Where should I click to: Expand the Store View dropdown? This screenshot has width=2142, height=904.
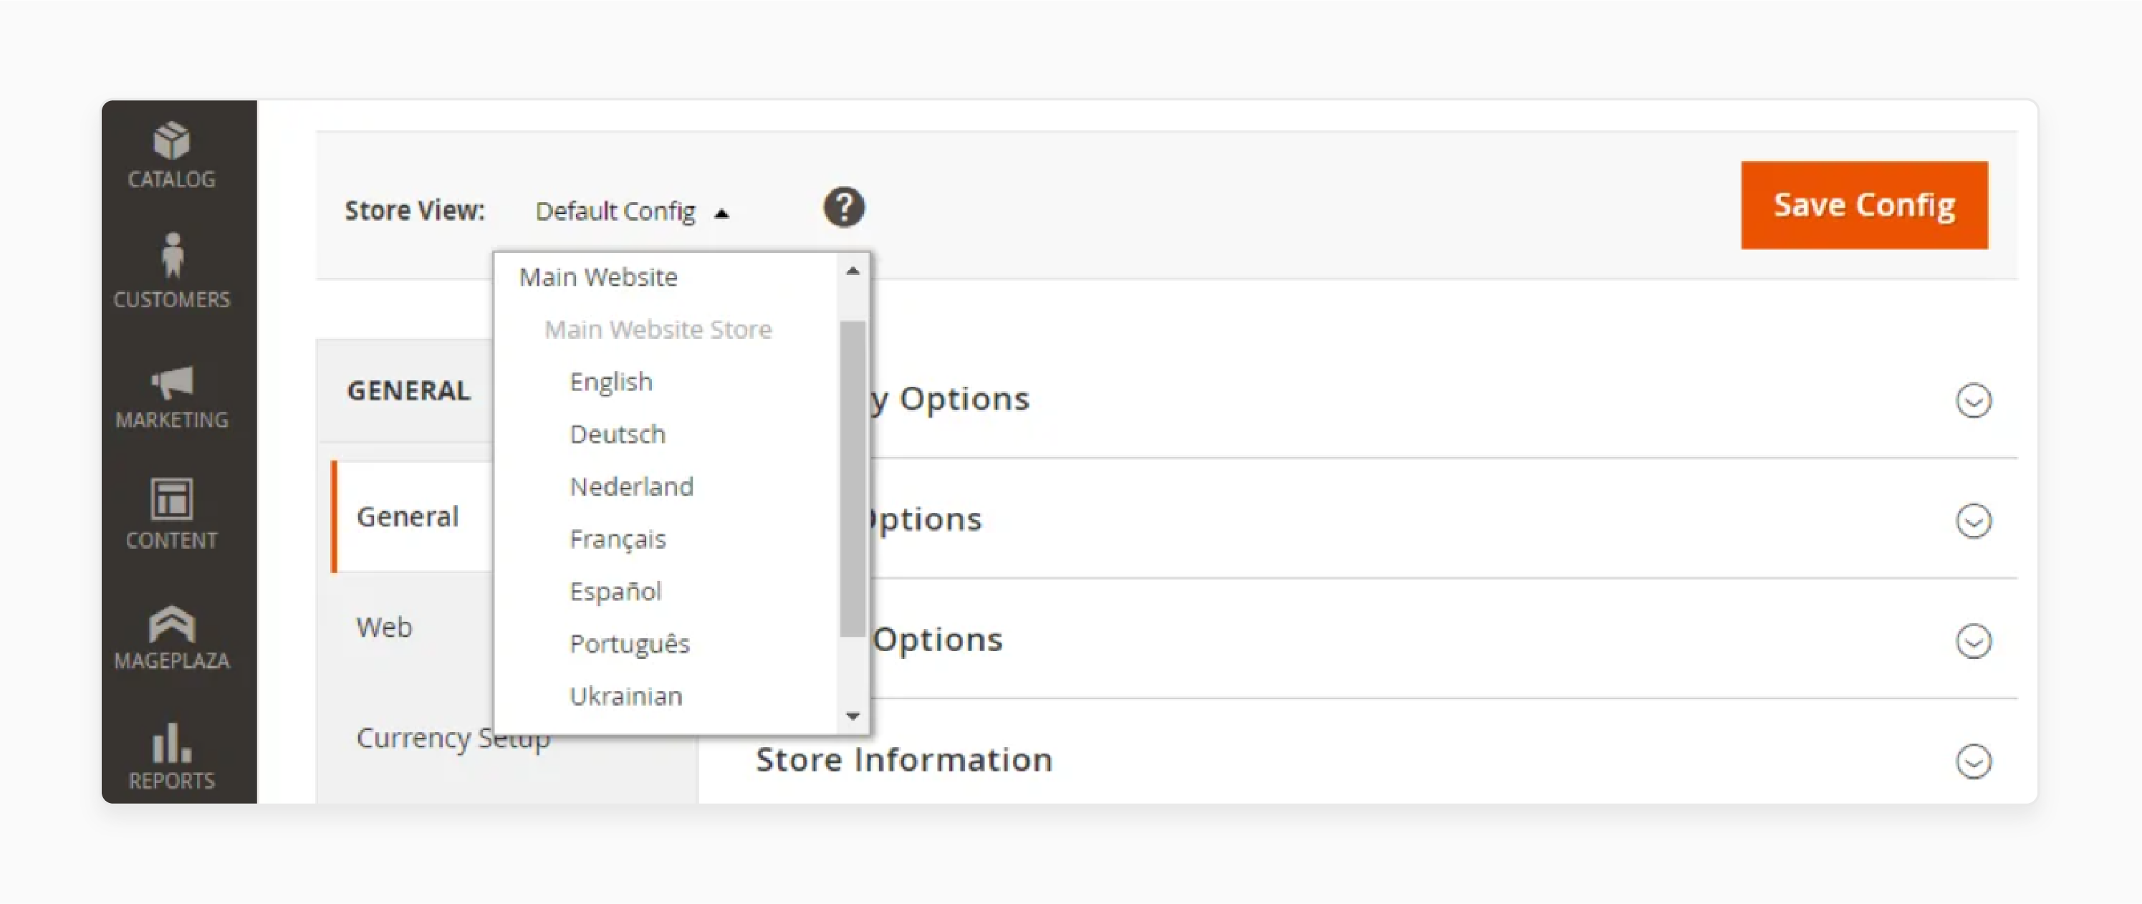coord(630,208)
